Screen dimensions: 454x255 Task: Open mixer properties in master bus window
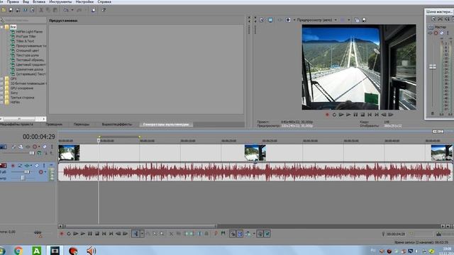pos(433,19)
